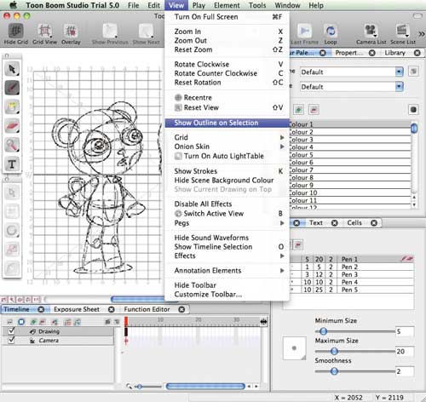Screen dimensions: 426x402
Task: Switch to the Exposure Sheet tab
Action: click(77, 309)
